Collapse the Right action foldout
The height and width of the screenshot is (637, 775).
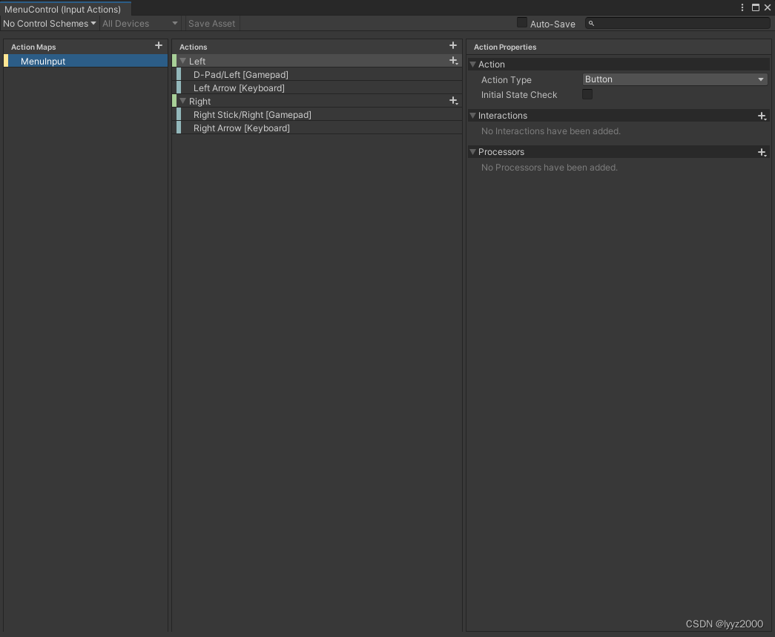click(182, 101)
